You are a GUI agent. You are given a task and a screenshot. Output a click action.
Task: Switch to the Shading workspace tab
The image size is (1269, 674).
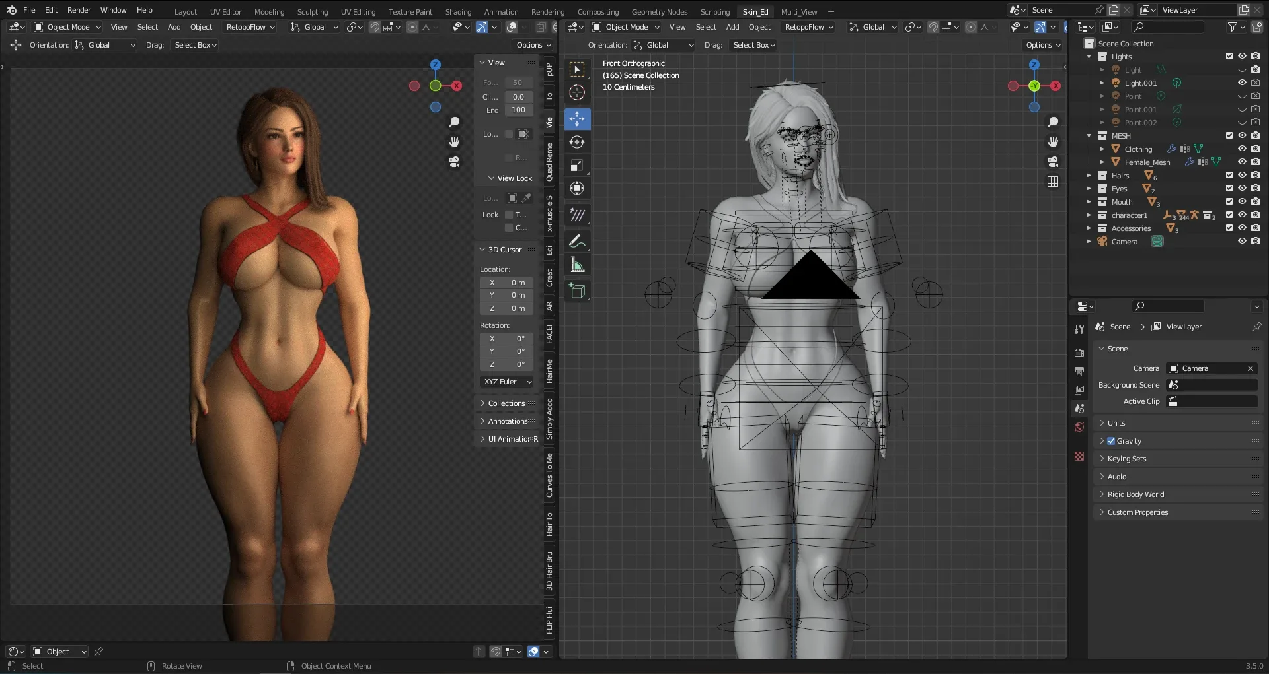[458, 11]
